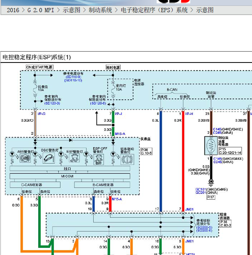Open JM01 link above the joint connector box
The height and width of the screenshot is (255, 252).
click(x=189, y=209)
